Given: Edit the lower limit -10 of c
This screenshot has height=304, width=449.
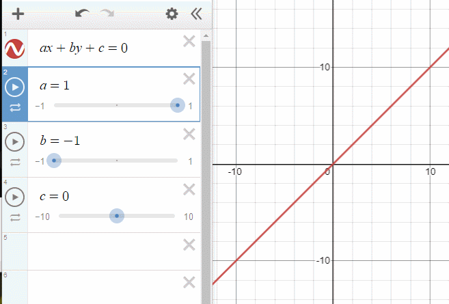Looking at the screenshot, I should [x=43, y=217].
